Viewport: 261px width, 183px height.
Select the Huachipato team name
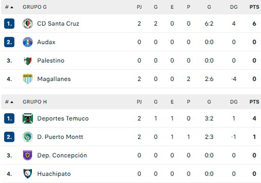54,173
